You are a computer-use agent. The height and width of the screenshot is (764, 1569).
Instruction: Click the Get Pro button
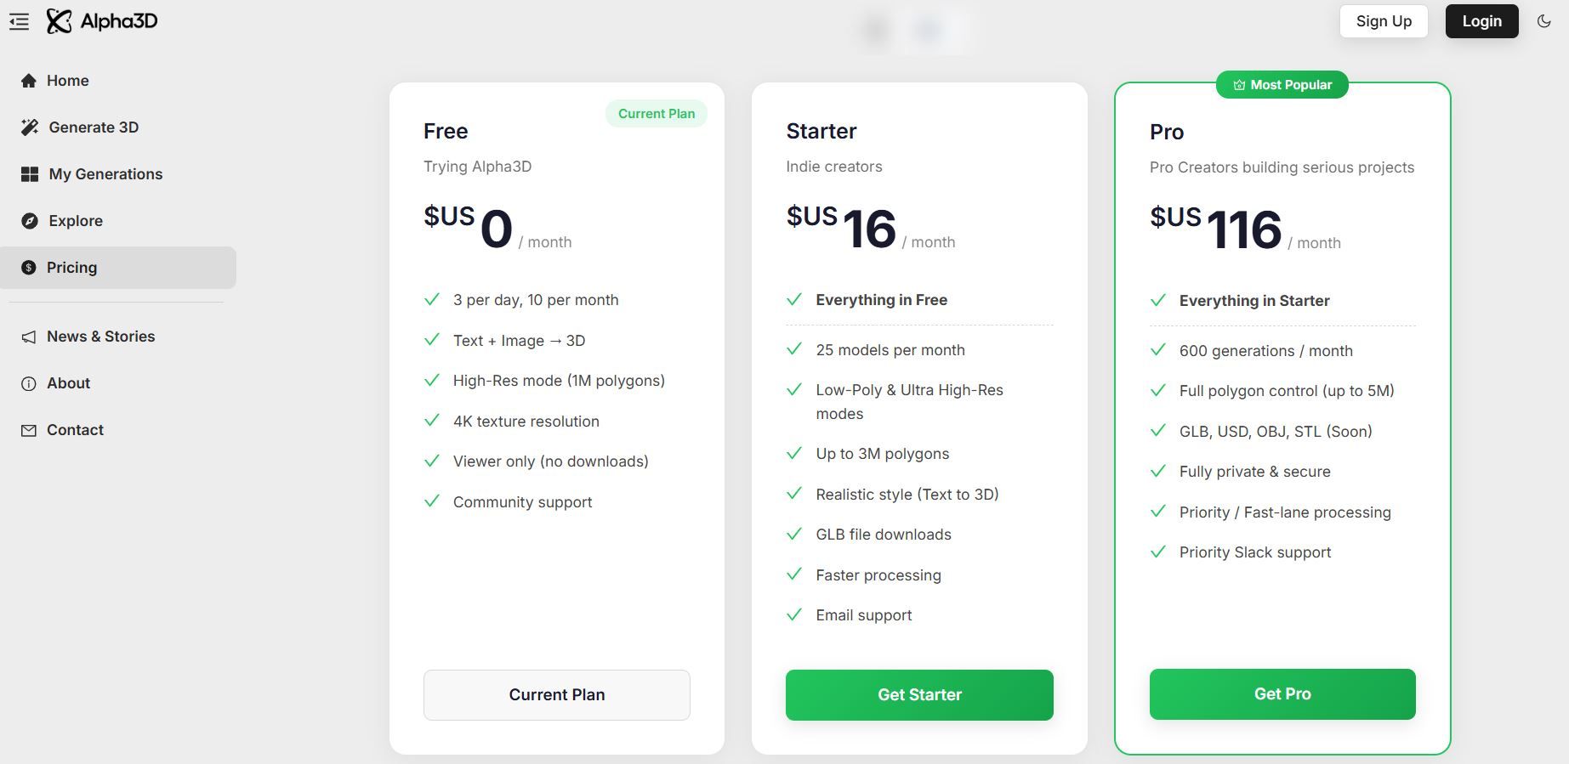pos(1282,693)
